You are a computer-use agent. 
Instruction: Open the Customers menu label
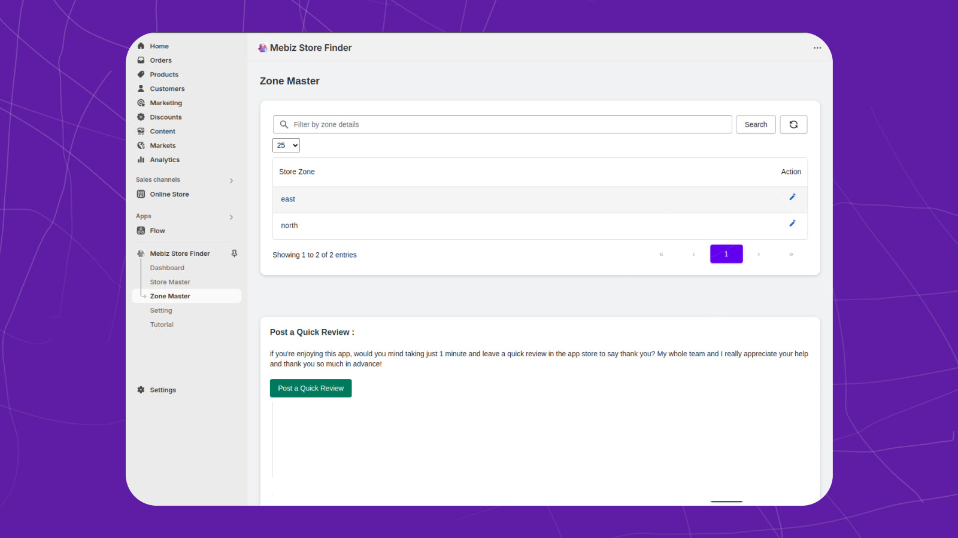coord(167,88)
